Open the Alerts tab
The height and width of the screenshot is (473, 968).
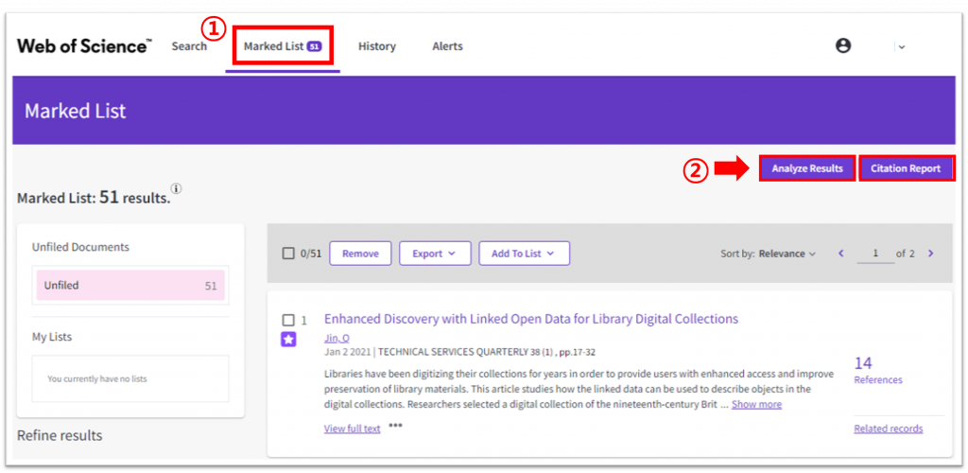pos(447,46)
